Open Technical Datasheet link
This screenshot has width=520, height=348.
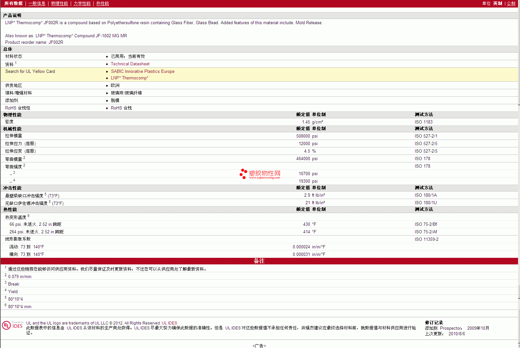[130, 64]
